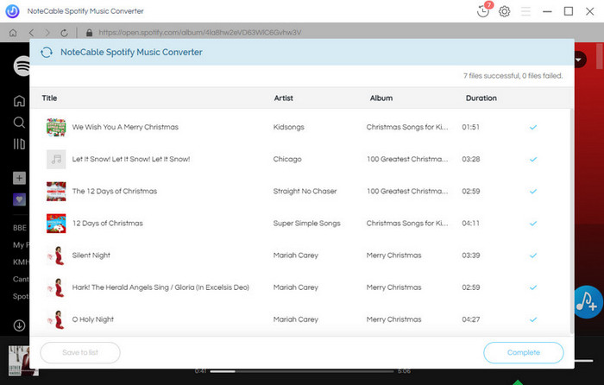
Task: Click the Complete button
Action: click(524, 352)
